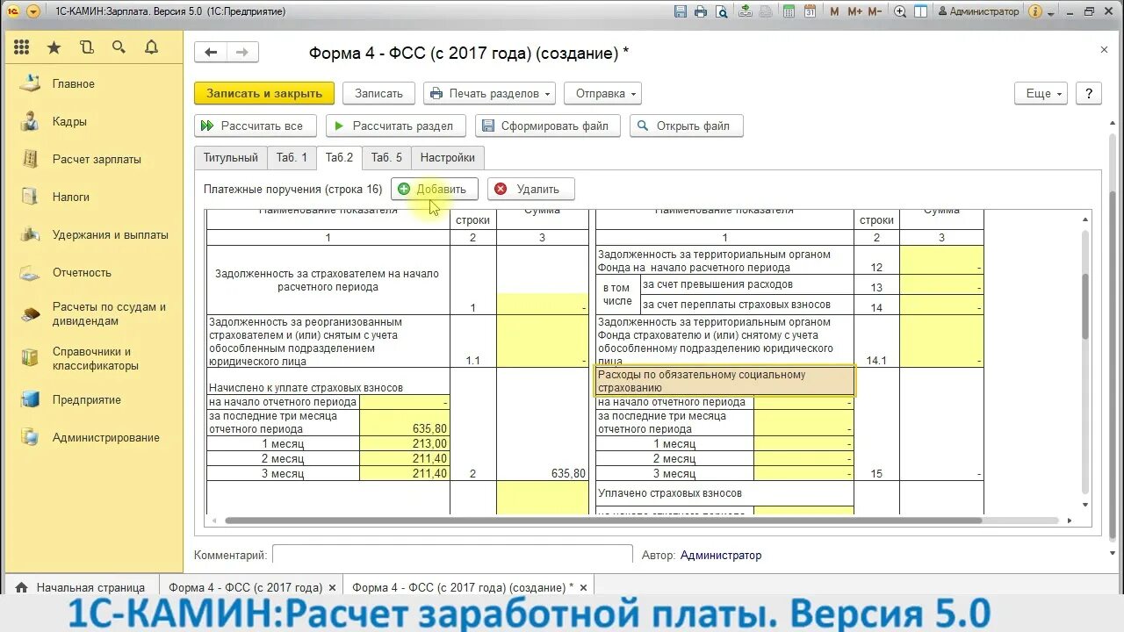Viewport: 1124px width, 632px height.
Task: Click Рассчитать раздел button
Action: (x=394, y=126)
